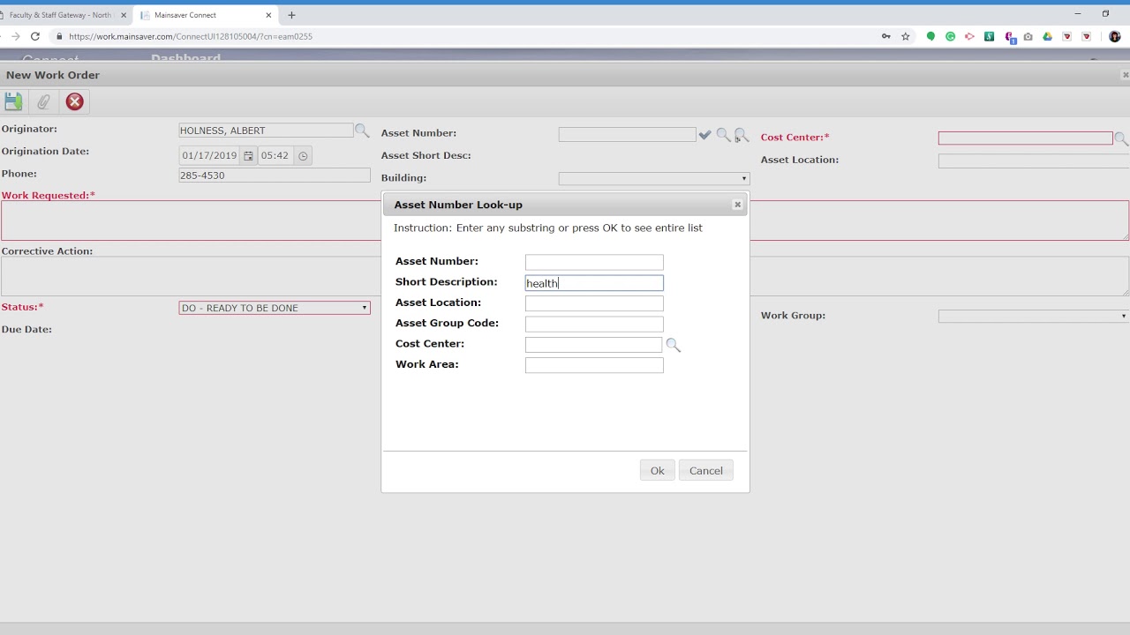Viewport: 1130px width, 635px height.
Task: Click the Short Description field containing health
Action: click(x=594, y=283)
